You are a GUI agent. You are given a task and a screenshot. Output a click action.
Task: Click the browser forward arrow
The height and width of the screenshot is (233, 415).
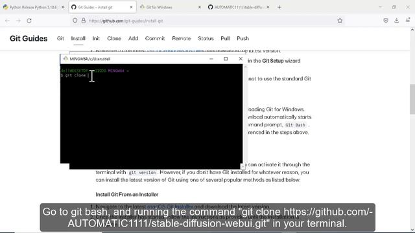coord(18,21)
